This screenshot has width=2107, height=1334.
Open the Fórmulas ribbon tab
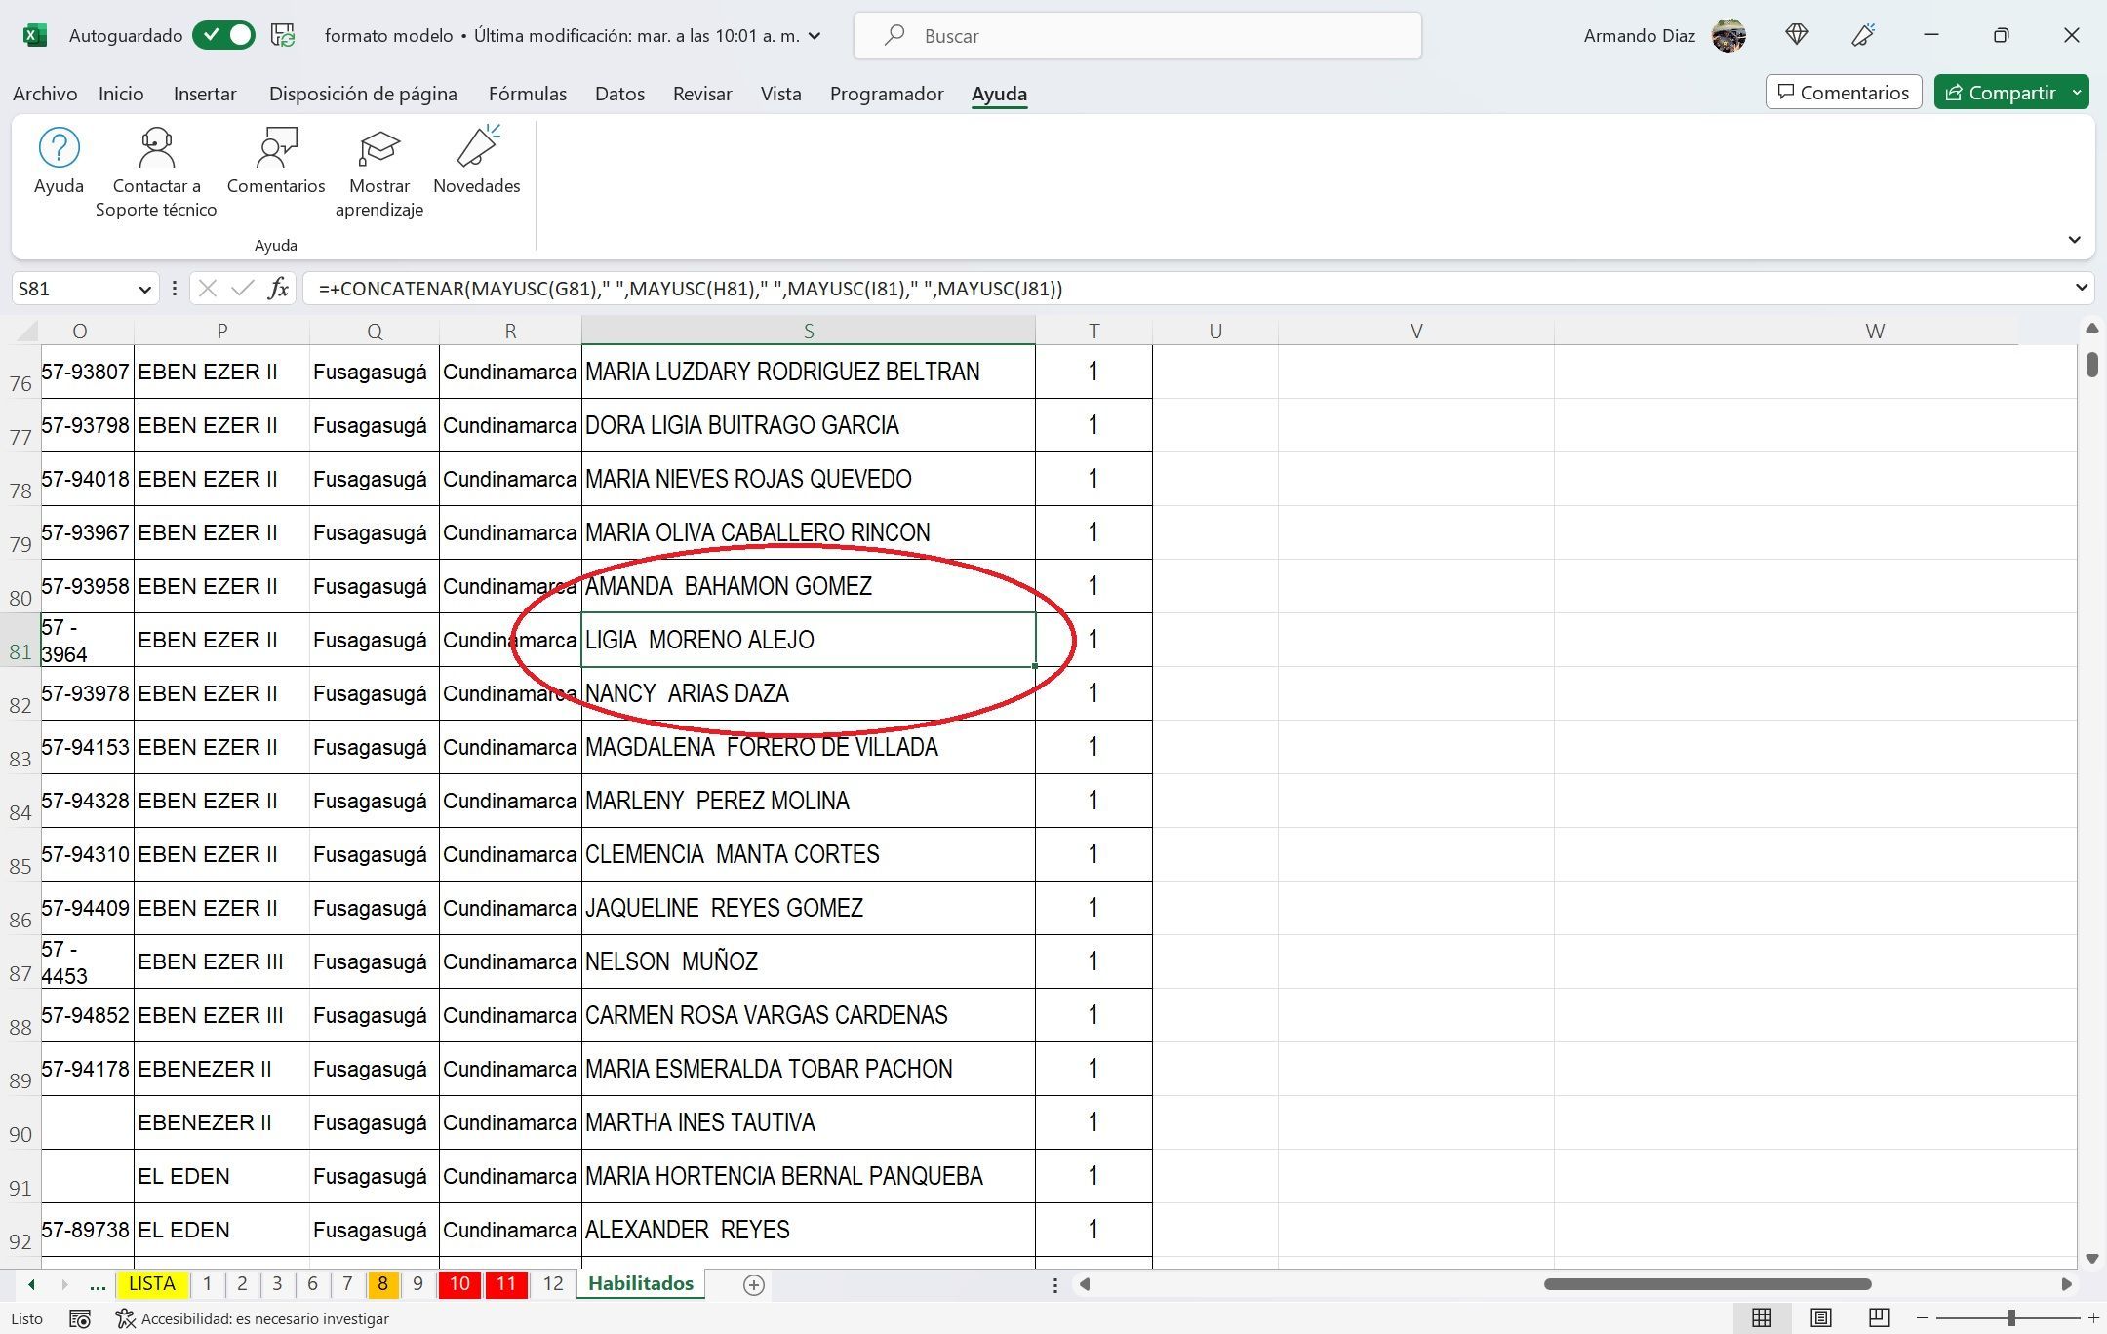pos(527,94)
